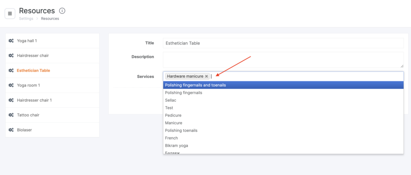This screenshot has width=411, height=175.
Task: Click the gears icon next to Hairdresser chair
Action: click(11, 56)
